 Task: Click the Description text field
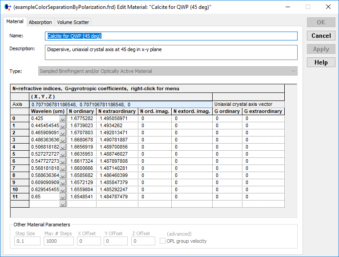[171, 52]
